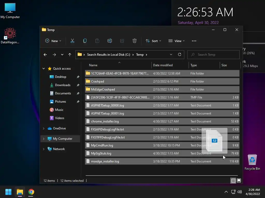Select MpCmdRun.log file
Screen dimensions: 265x198
point(162,145)
